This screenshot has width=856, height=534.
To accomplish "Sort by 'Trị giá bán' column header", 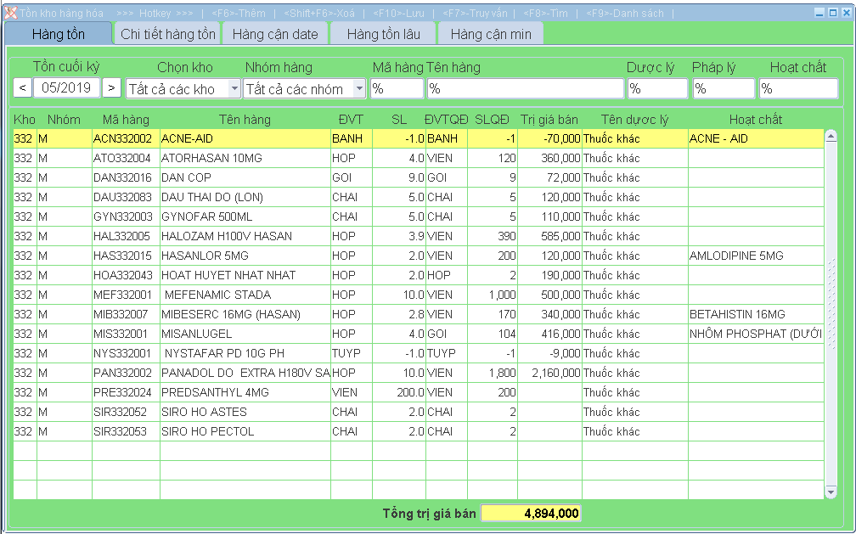I will [549, 120].
